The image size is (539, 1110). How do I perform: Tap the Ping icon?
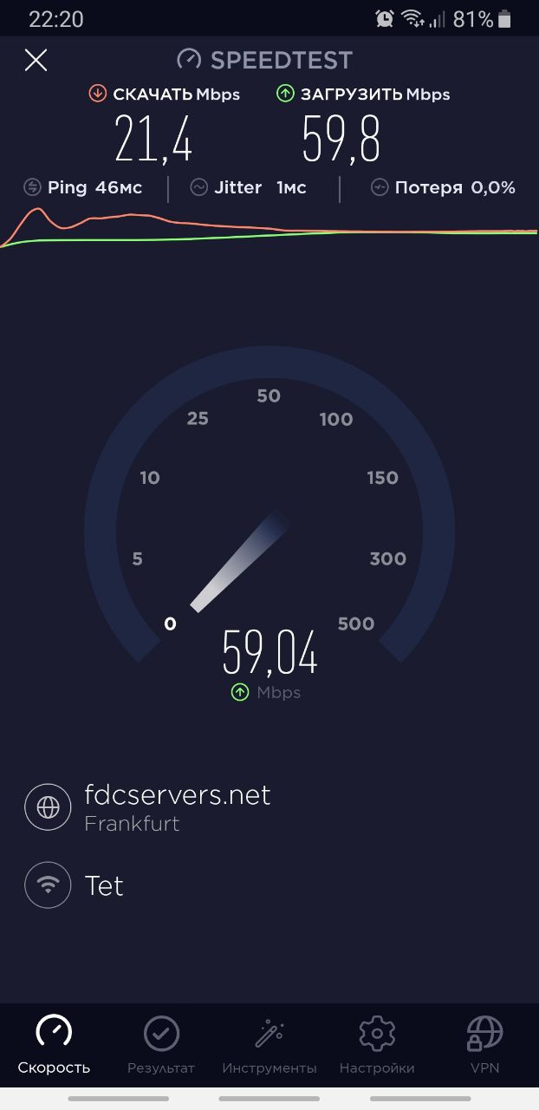32,187
